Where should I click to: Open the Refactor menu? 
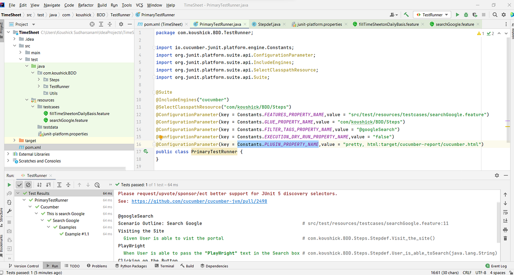(86, 6)
